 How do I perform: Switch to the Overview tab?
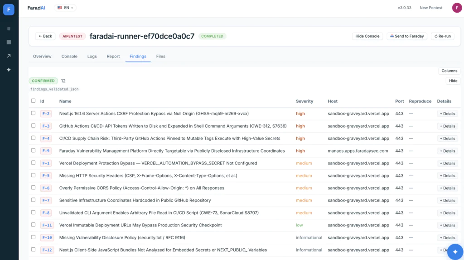click(x=42, y=56)
